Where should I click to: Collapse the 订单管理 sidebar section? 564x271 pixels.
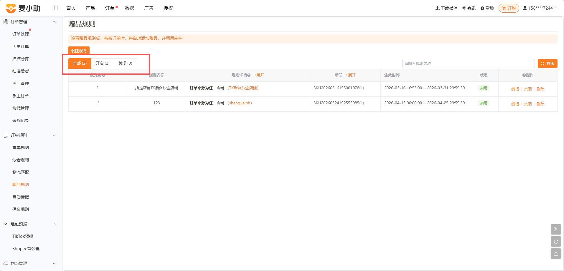[x=54, y=22]
